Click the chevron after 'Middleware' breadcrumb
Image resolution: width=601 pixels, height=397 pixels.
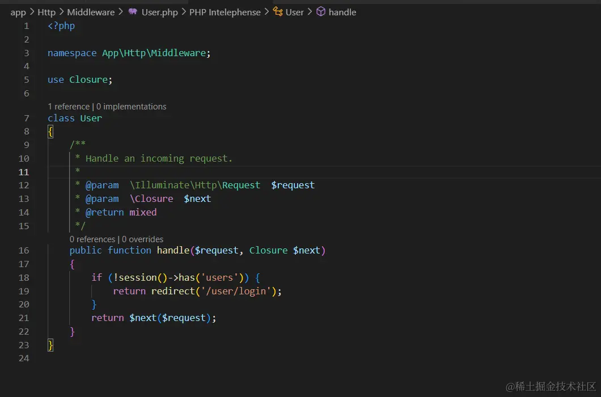pyautogui.click(x=121, y=12)
